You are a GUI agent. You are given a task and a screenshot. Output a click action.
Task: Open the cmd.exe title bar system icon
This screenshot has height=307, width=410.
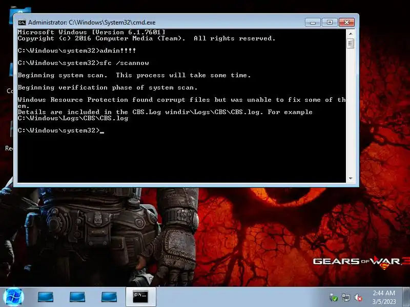[x=22, y=23]
